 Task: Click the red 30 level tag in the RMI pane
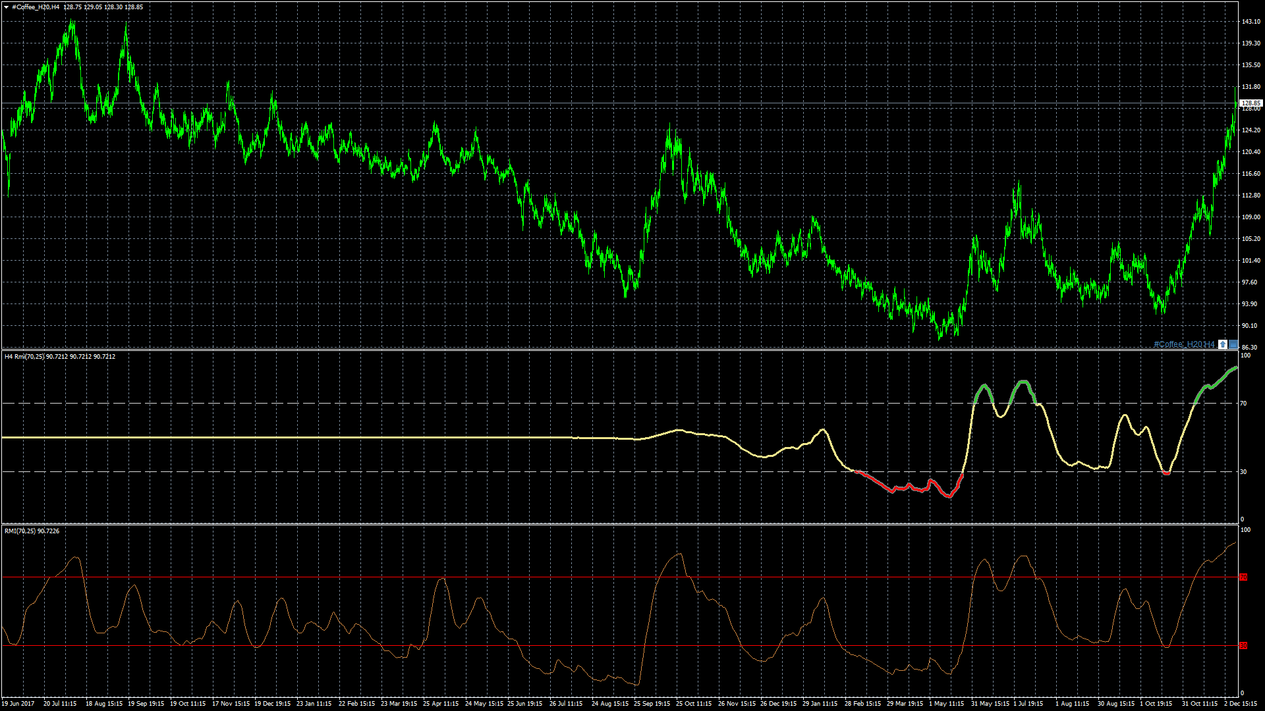(1243, 646)
